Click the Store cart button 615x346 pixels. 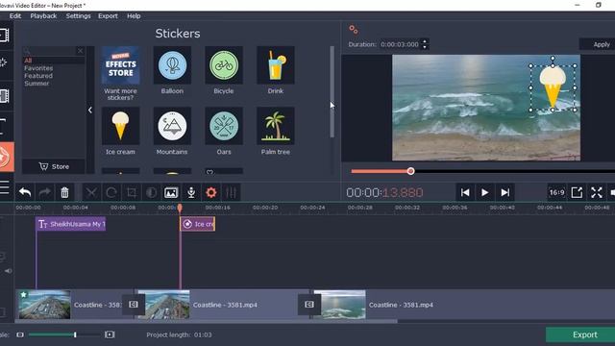point(54,166)
